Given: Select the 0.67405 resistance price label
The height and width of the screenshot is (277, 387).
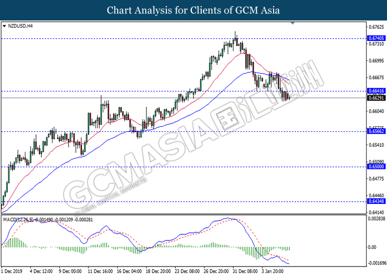Looking at the screenshot, I should point(376,38).
